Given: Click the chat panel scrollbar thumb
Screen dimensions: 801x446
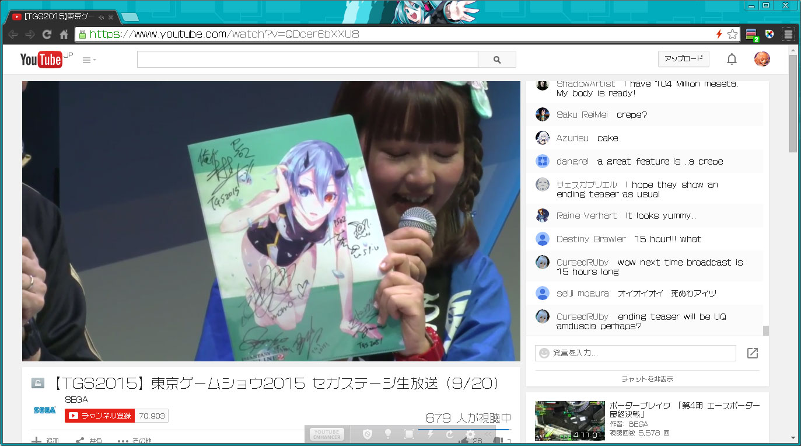Looking at the screenshot, I should click(x=765, y=330).
